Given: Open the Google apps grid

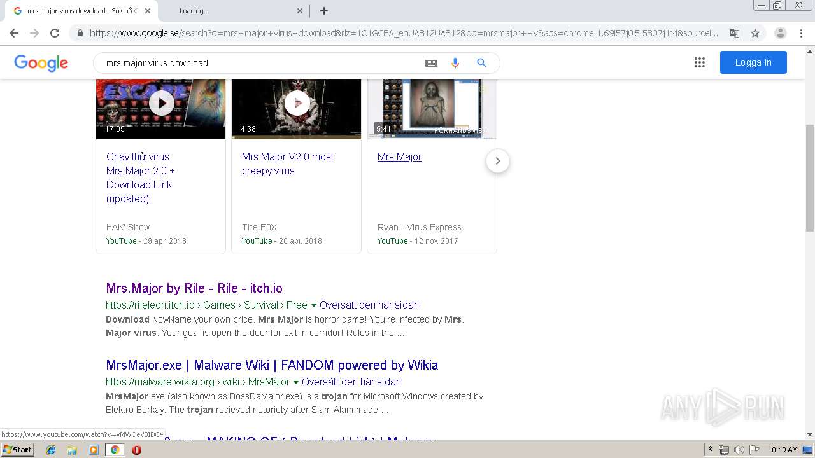Looking at the screenshot, I should point(700,62).
